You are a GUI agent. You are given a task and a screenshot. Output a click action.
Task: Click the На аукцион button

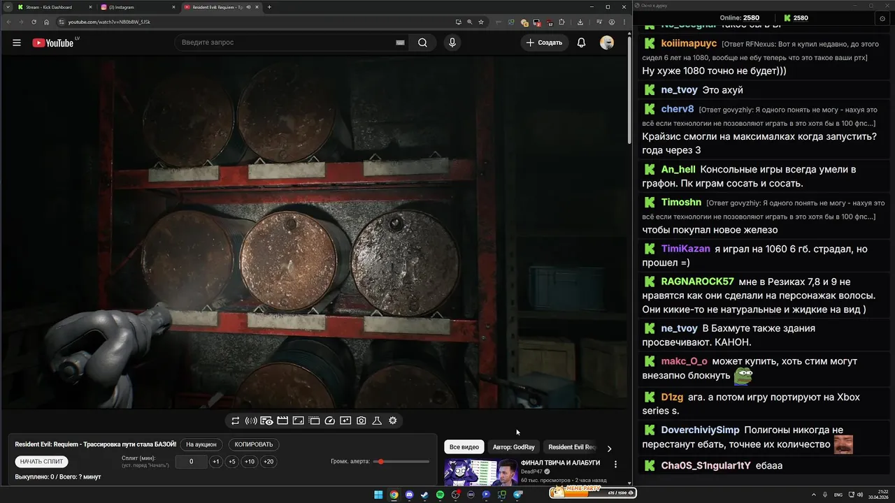coord(201,444)
